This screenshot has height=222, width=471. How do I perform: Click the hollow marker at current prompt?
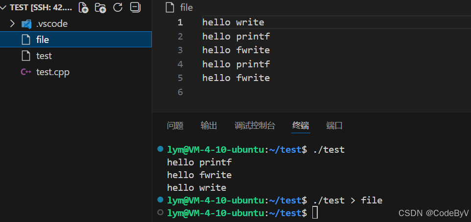(161, 212)
